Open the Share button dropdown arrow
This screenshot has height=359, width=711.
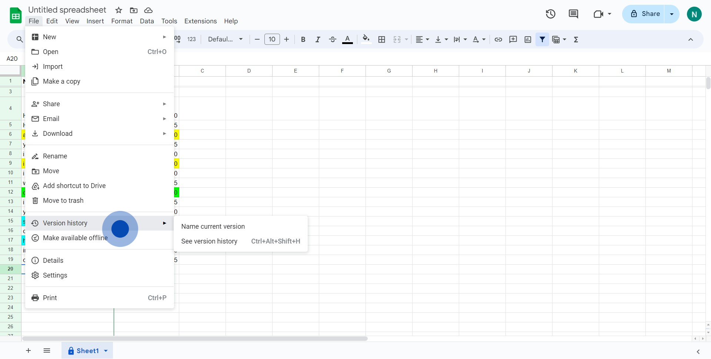coord(671,14)
